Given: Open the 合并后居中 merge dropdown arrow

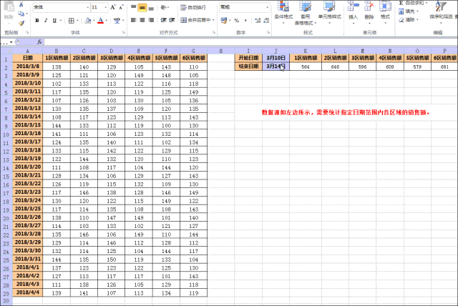Looking at the screenshot, I should click(213, 20).
